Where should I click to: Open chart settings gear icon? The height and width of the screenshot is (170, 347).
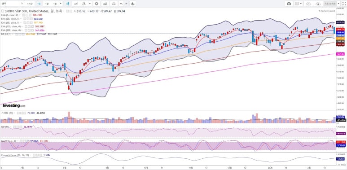pyautogui.click(x=97, y=4)
